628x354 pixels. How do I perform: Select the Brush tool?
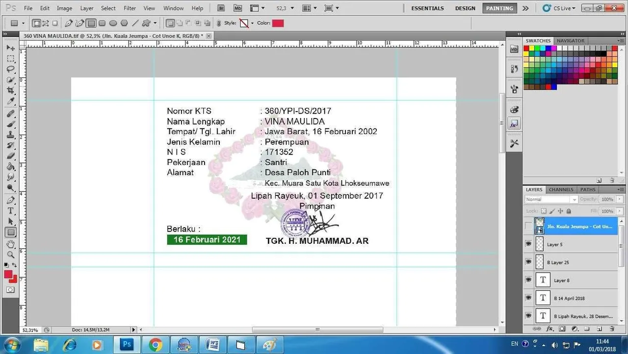click(x=10, y=124)
